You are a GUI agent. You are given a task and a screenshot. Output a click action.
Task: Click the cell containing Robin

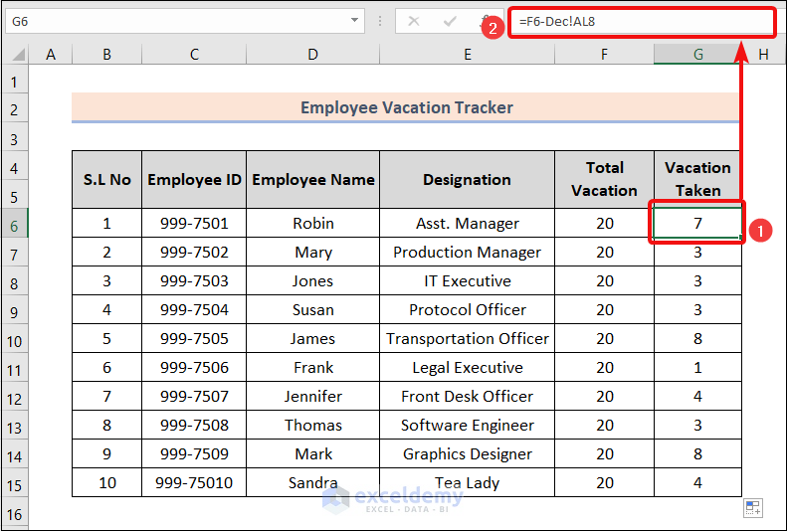click(x=312, y=224)
